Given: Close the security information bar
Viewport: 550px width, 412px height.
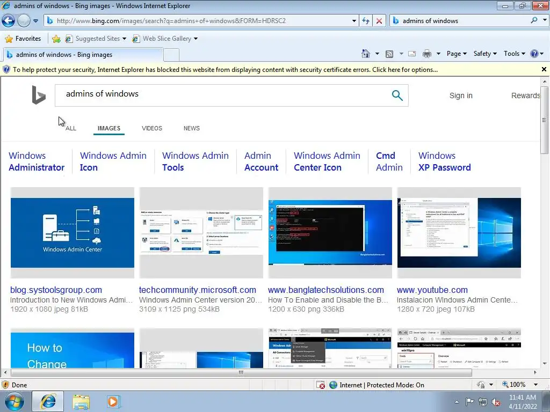Looking at the screenshot, I should pyautogui.click(x=544, y=69).
